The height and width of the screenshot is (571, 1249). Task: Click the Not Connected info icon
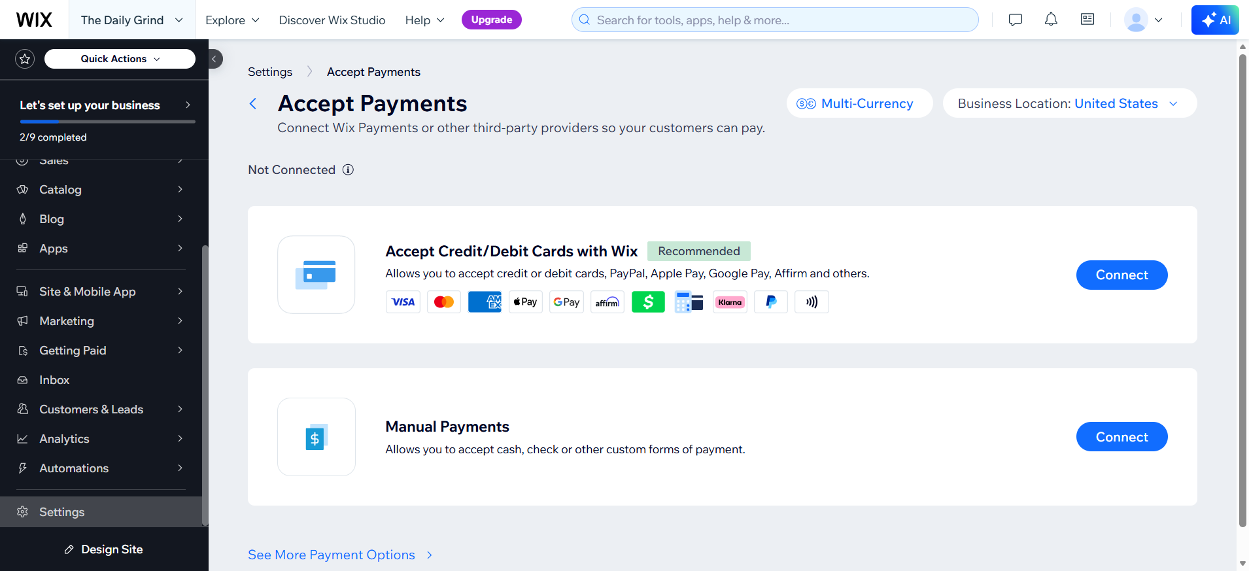[348, 170]
